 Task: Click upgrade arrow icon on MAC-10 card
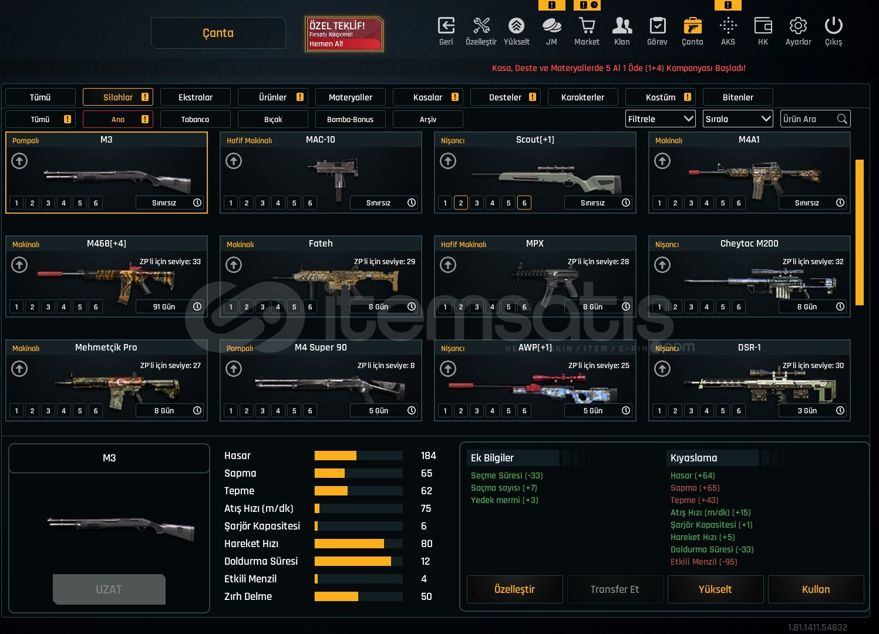coord(234,161)
